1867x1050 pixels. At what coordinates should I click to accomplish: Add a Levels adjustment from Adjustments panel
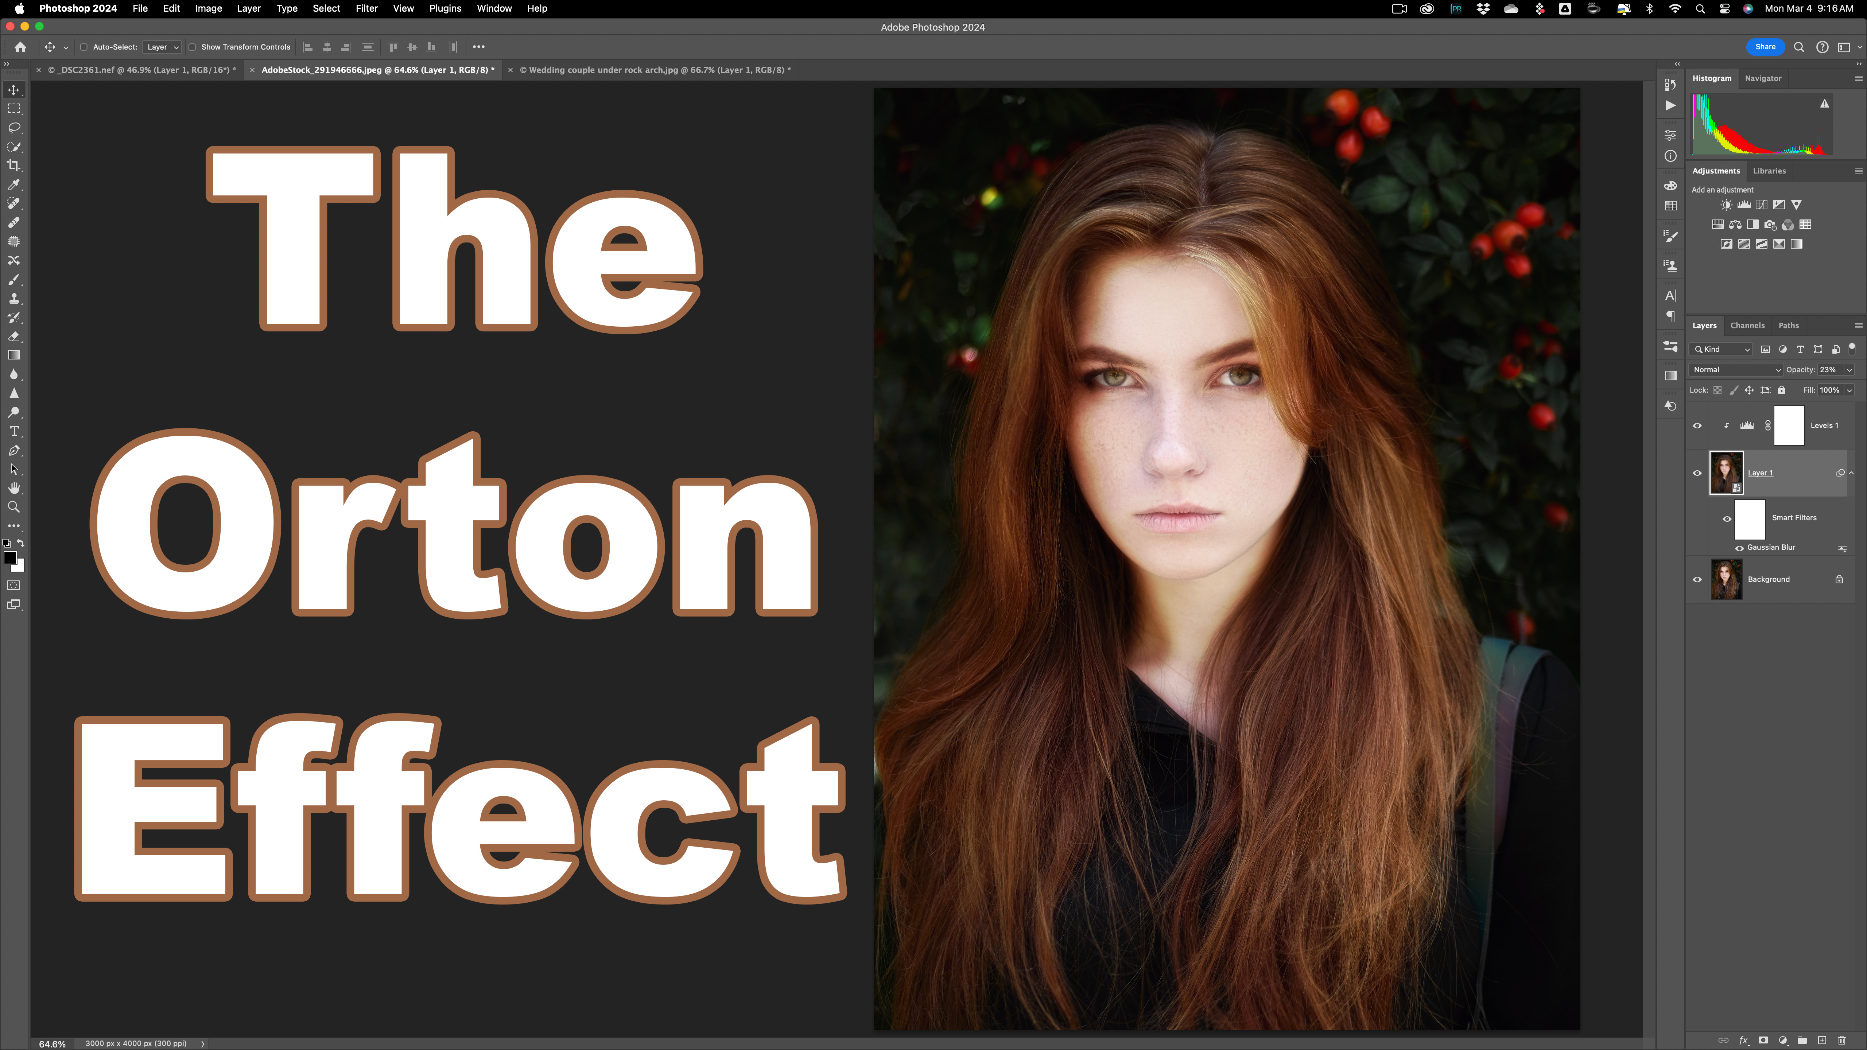click(1744, 205)
